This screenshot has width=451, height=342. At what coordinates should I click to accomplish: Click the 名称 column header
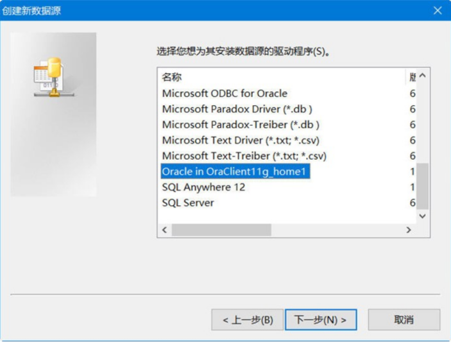(172, 77)
